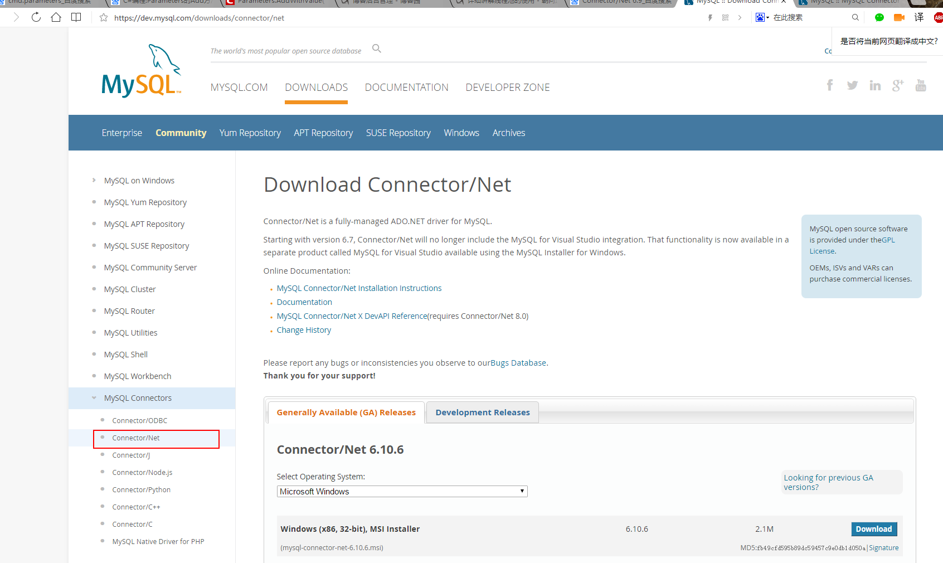Open MySQL Workbench in the sidebar
The image size is (943, 563).
coord(138,376)
